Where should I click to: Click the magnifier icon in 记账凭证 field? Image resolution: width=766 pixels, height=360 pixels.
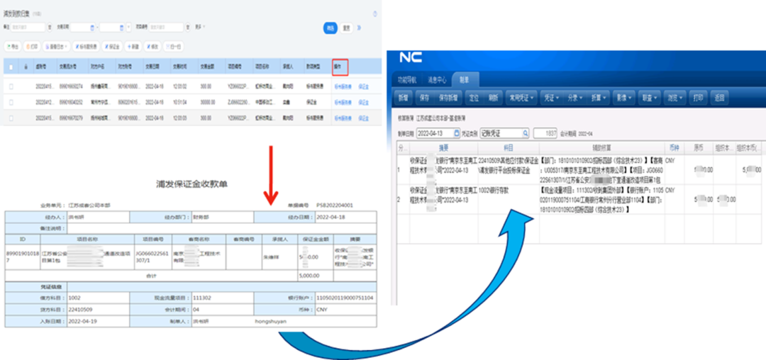pyautogui.click(x=525, y=133)
